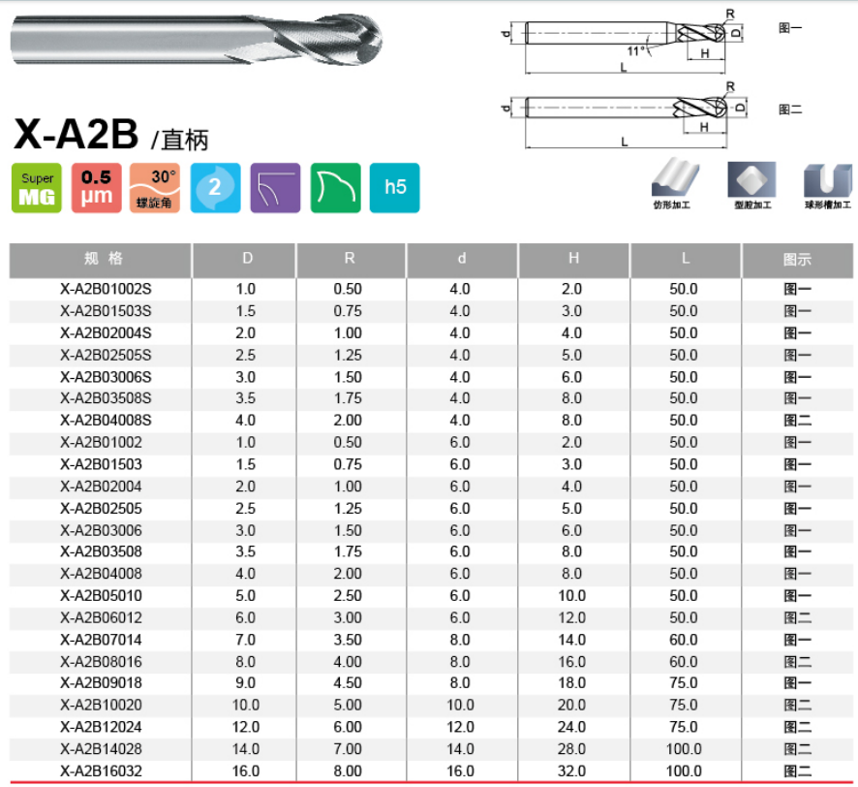Select the R column header

pos(350,260)
